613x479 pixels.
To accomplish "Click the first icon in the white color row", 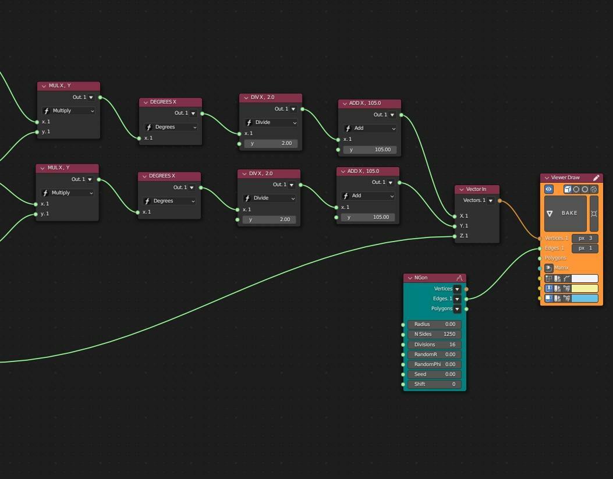I will (x=548, y=279).
